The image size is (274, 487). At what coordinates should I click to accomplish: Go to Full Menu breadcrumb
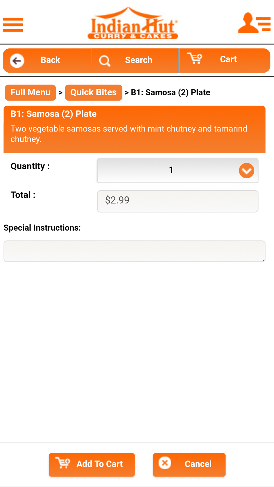[x=30, y=93]
